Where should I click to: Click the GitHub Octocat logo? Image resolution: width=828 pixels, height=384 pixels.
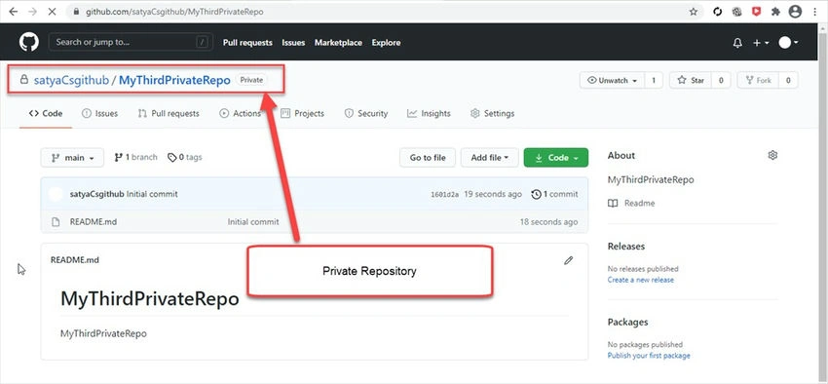[29, 42]
